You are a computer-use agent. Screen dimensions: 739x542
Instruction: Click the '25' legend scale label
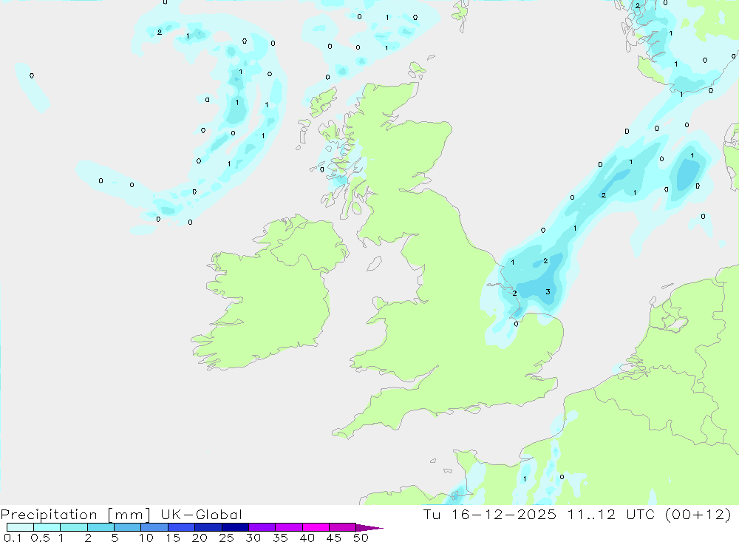pos(226,538)
